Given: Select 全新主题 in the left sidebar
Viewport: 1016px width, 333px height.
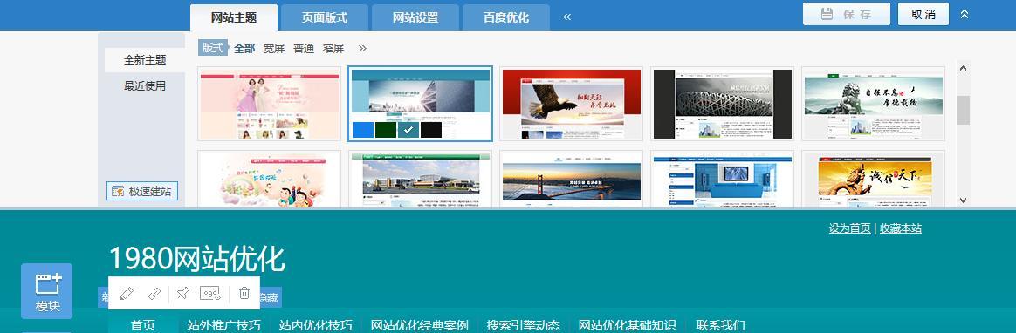Looking at the screenshot, I should pos(145,60).
